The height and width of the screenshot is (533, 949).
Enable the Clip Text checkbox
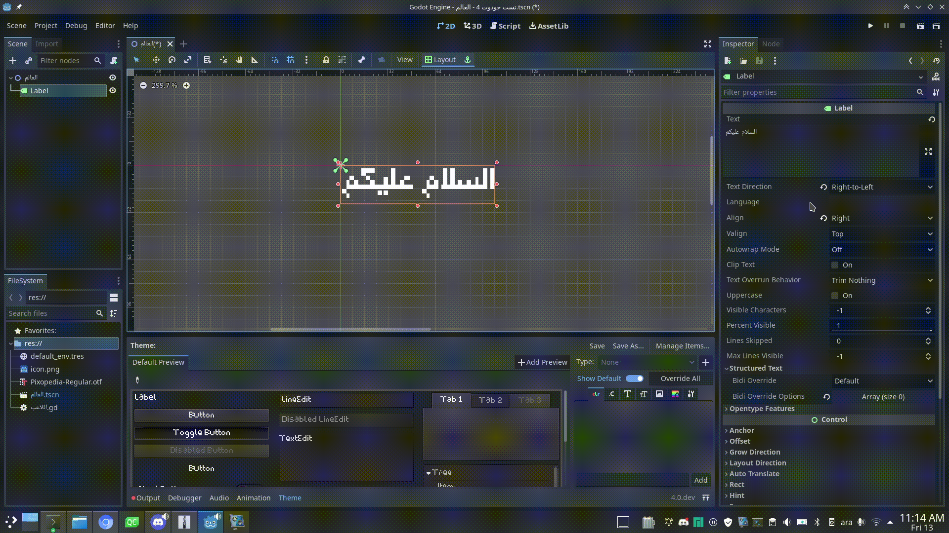tap(835, 265)
